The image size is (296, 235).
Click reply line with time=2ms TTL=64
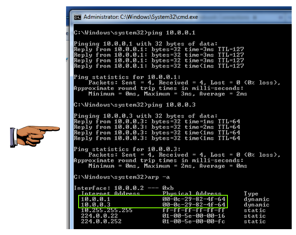(x=157, y=127)
